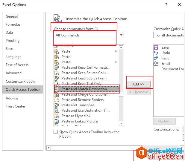Click the Paste as Hyperlink icon

(x=56, y=116)
